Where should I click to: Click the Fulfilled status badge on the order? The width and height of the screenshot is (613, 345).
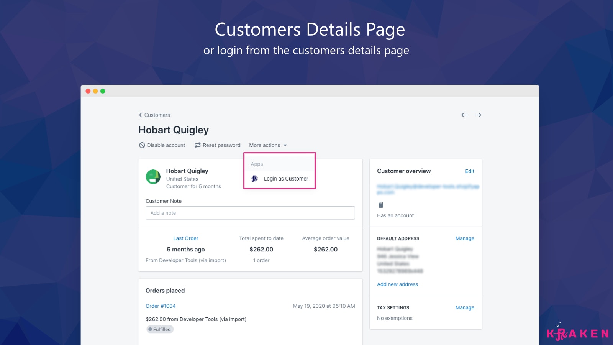(160, 329)
